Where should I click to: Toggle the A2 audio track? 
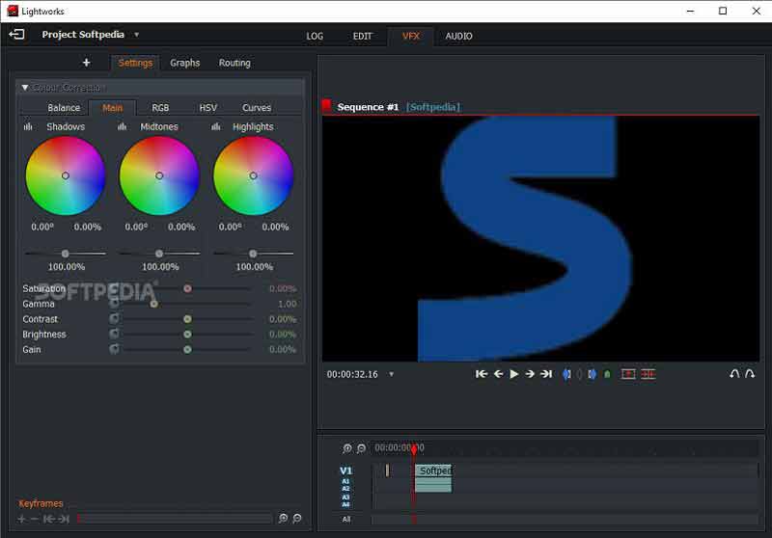point(345,488)
